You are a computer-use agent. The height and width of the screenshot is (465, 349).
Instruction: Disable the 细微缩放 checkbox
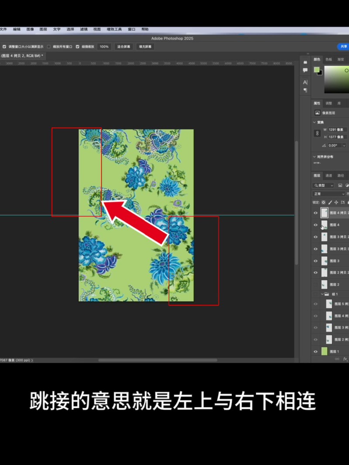click(77, 46)
